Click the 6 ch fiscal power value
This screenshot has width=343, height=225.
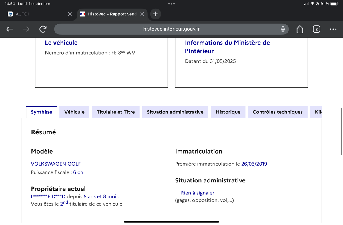(78, 172)
